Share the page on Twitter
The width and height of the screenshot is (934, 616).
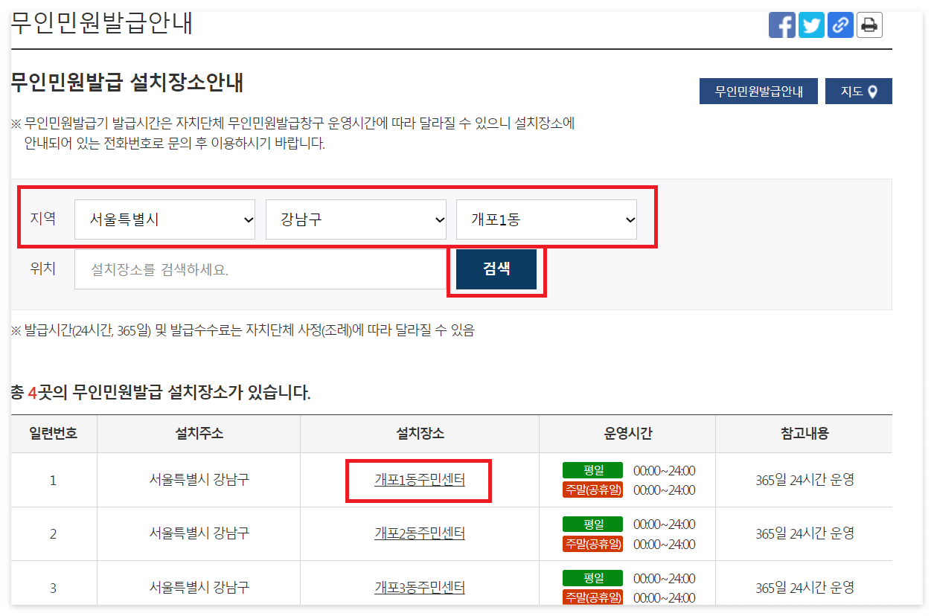point(811,25)
